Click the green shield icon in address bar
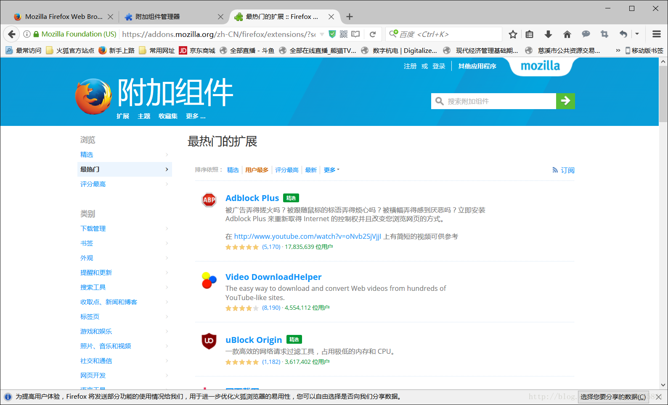The height and width of the screenshot is (405, 668). (x=332, y=34)
